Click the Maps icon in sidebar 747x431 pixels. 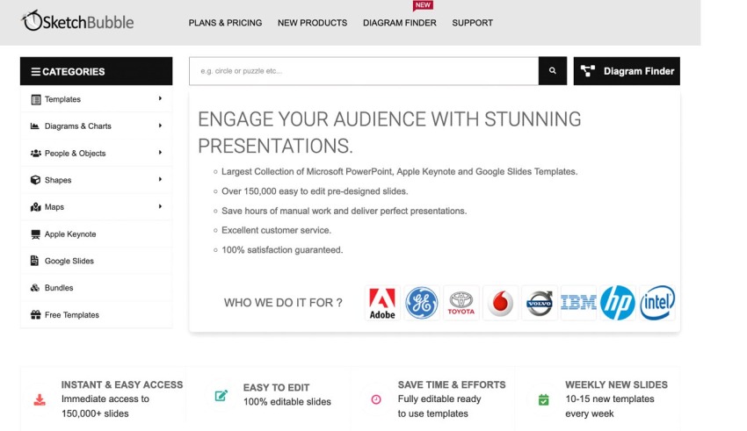(36, 207)
